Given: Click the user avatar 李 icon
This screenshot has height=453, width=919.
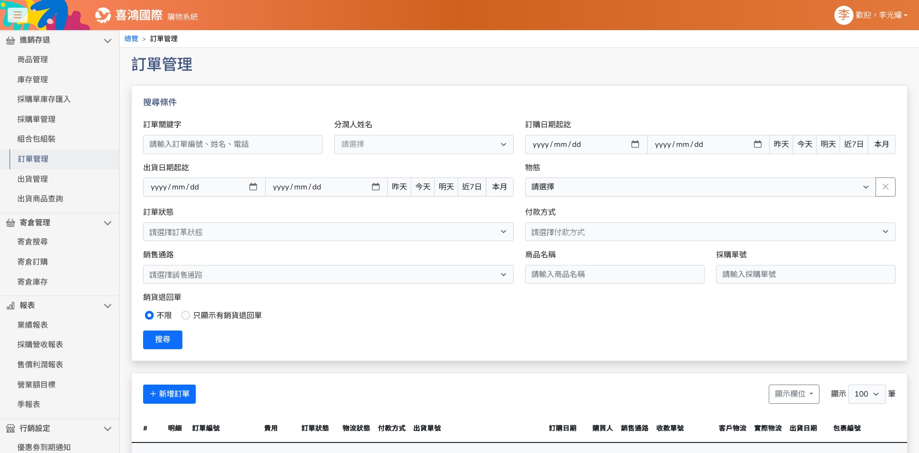Looking at the screenshot, I should click(x=843, y=15).
